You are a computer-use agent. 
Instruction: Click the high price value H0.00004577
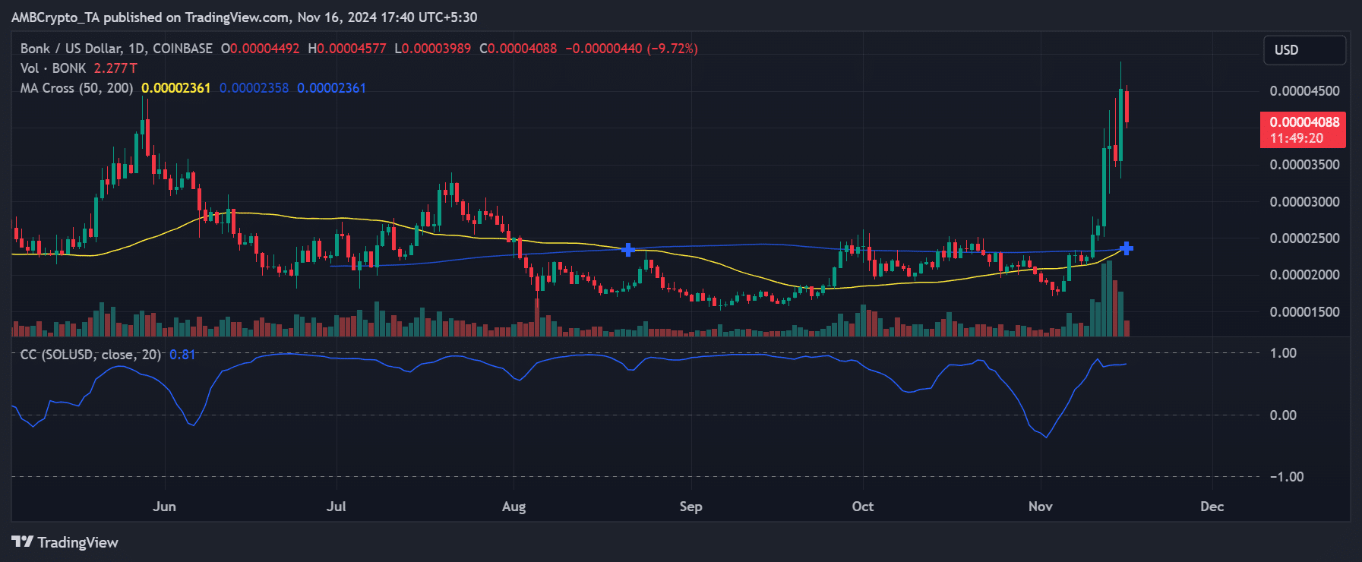[347, 49]
